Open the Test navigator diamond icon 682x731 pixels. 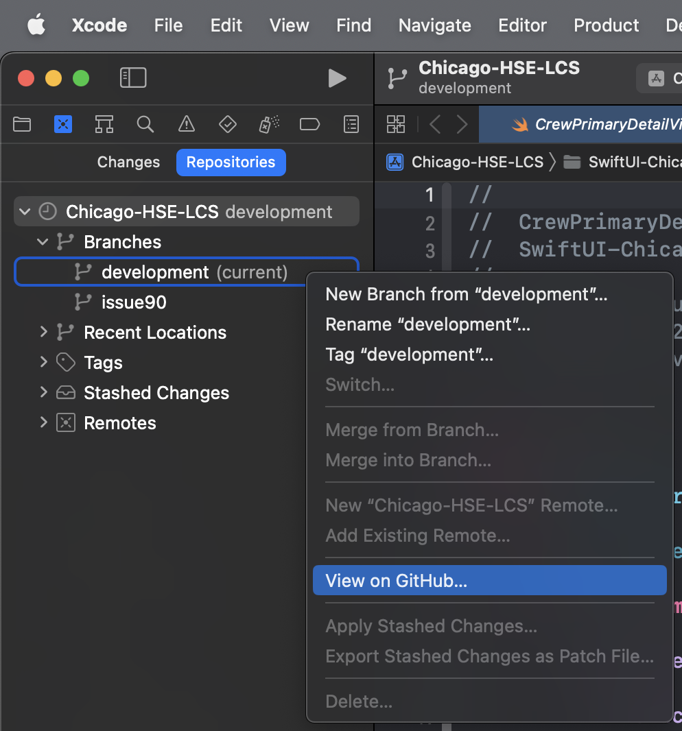click(x=227, y=124)
